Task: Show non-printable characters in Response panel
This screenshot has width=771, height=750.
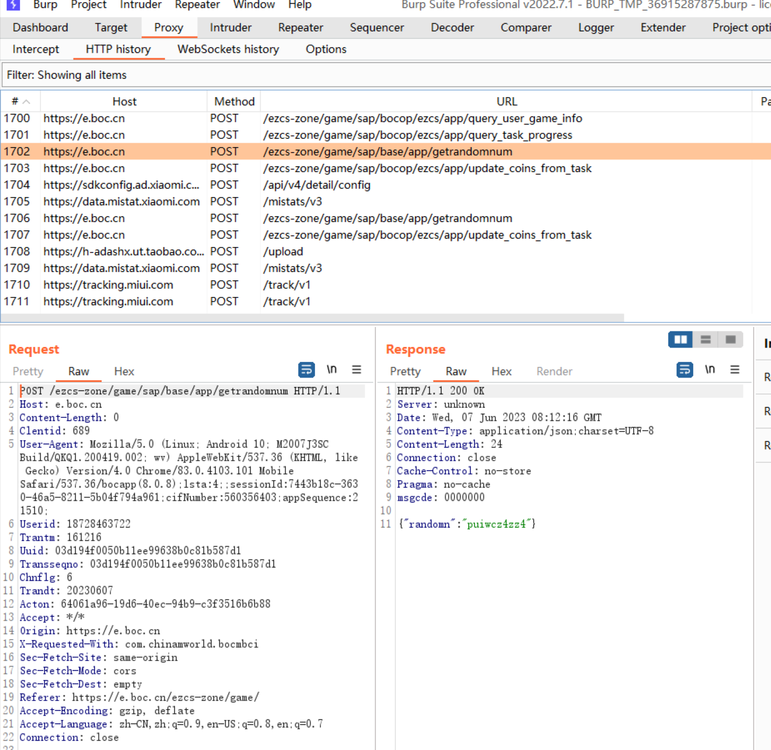Action: (x=710, y=370)
